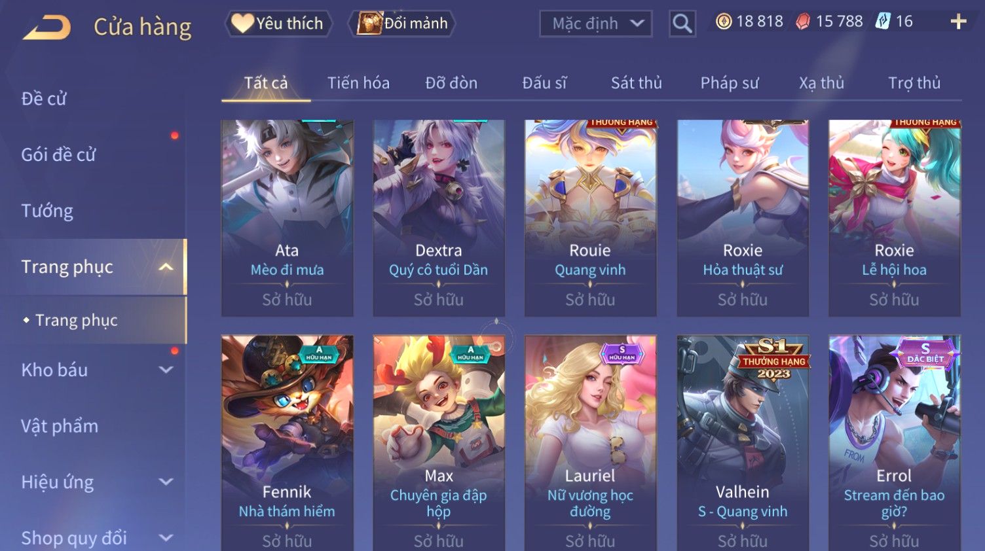Select the Sát thủ tab

coord(637,83)
